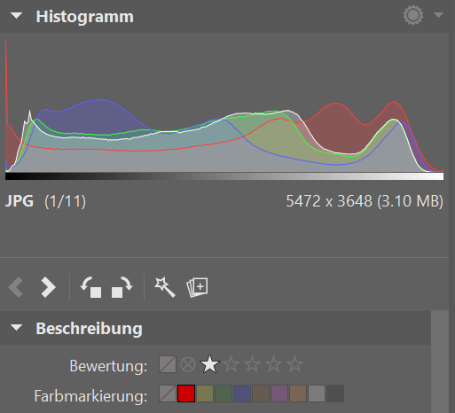Click the panel's vertical scrollbar
The image size is (455, 413).
[440, 362]
